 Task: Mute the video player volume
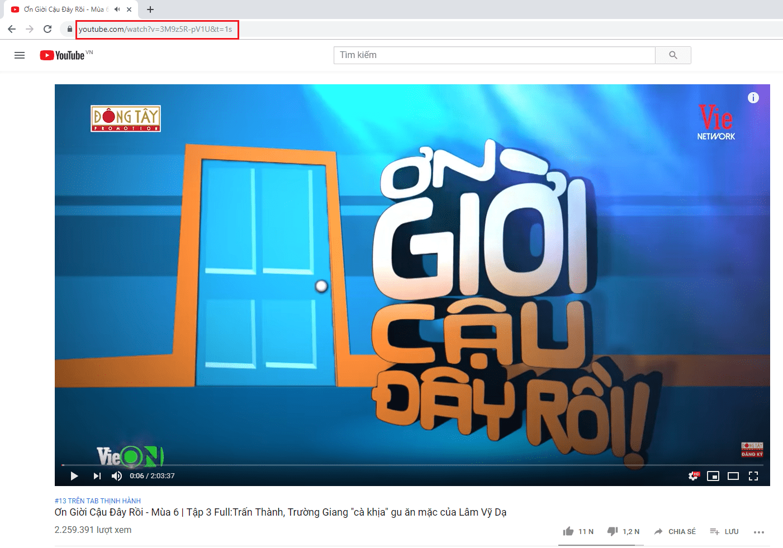[117, 476]
